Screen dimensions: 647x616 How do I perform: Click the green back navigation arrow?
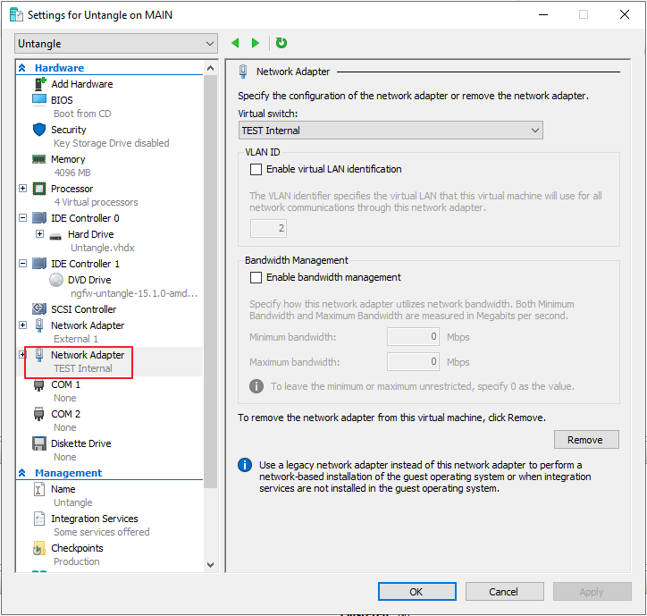tap(235, 43)
